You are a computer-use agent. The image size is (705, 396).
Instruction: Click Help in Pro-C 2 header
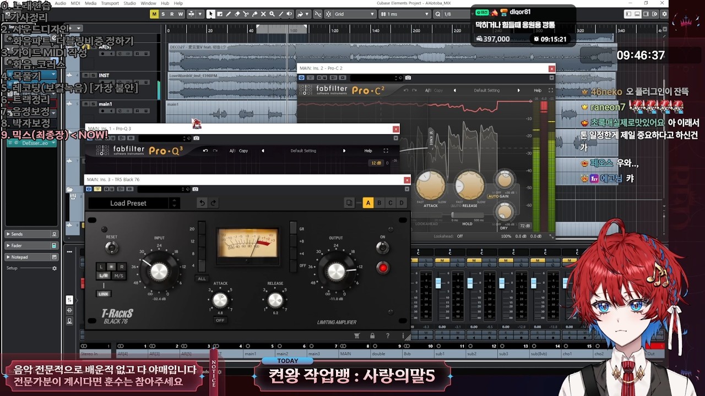(x=538, y=90)
